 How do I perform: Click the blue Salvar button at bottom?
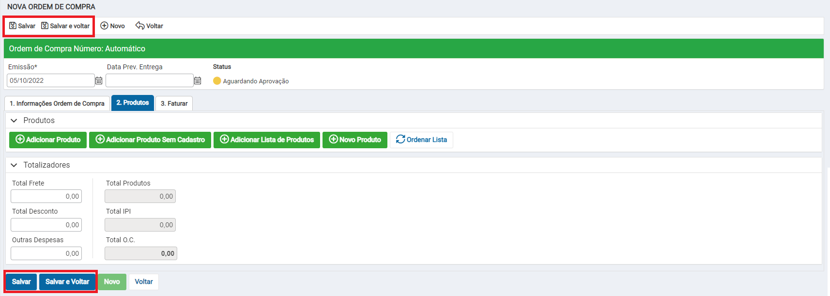pyautogui.click(x=21, y=281)
